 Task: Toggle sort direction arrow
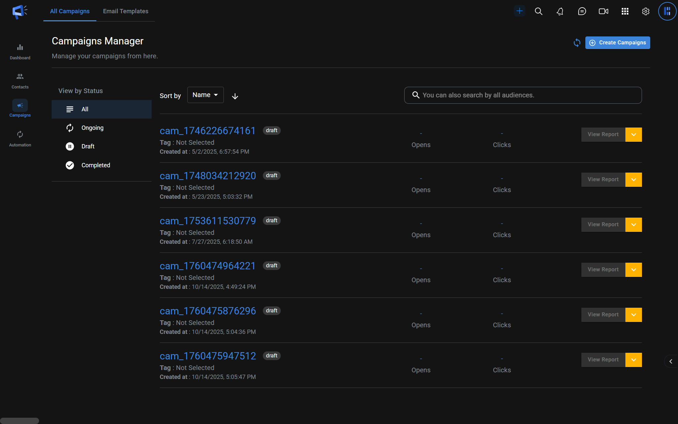235,96
